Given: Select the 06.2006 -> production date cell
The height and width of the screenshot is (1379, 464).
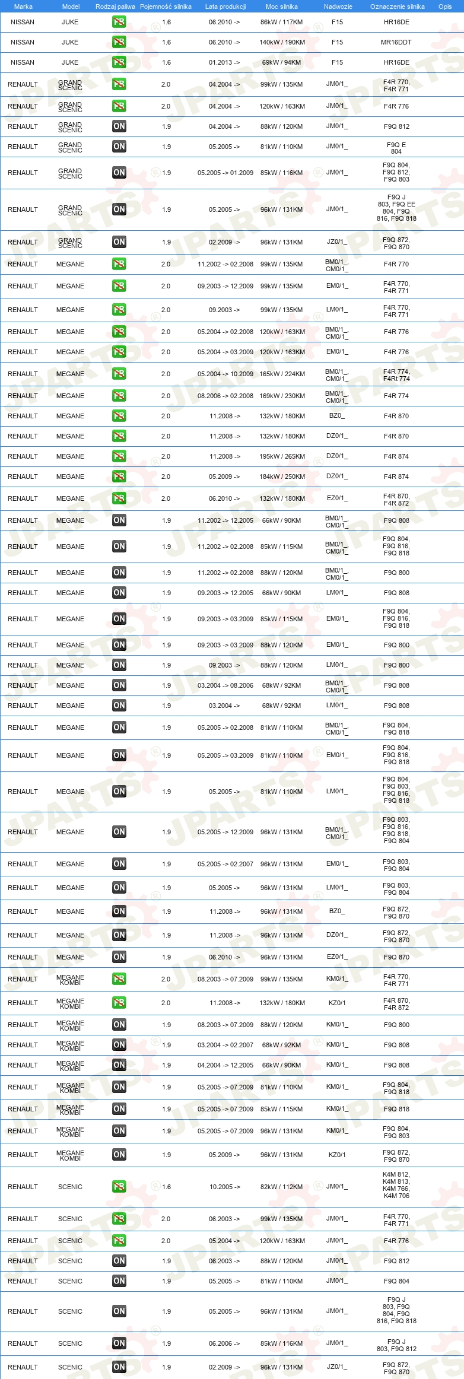Looking at the screenshot, I should coord(224,1343).
